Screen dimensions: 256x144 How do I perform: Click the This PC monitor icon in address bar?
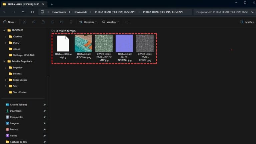(x=42, y=12)
